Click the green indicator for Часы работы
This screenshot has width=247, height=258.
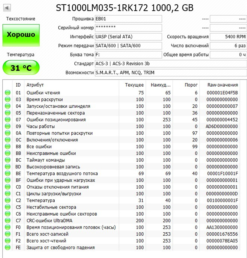(7, 127)
